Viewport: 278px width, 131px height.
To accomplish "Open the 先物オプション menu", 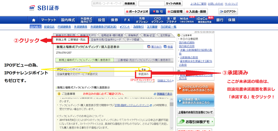I will [x=142, y=20].
